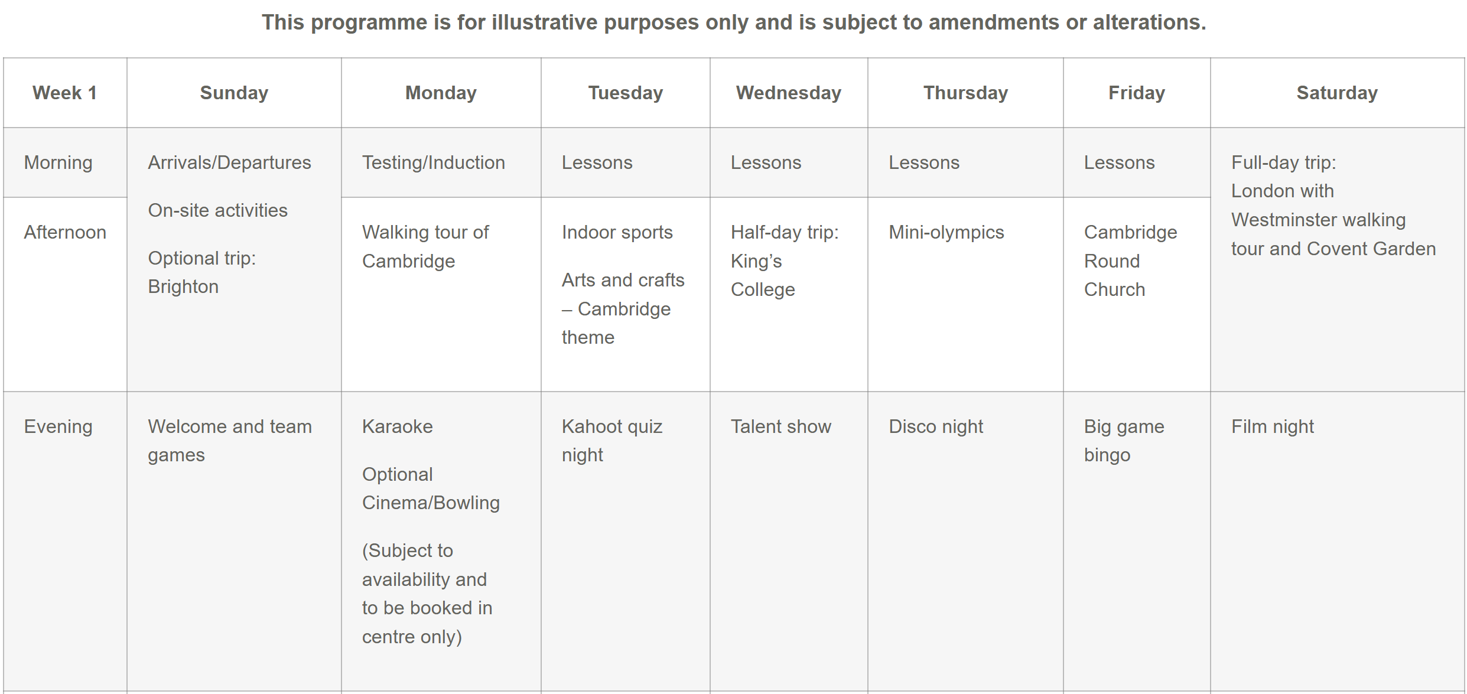Click the Week 1 header cell
This screenshot has height=694, width=1467.
click(64, 93)
